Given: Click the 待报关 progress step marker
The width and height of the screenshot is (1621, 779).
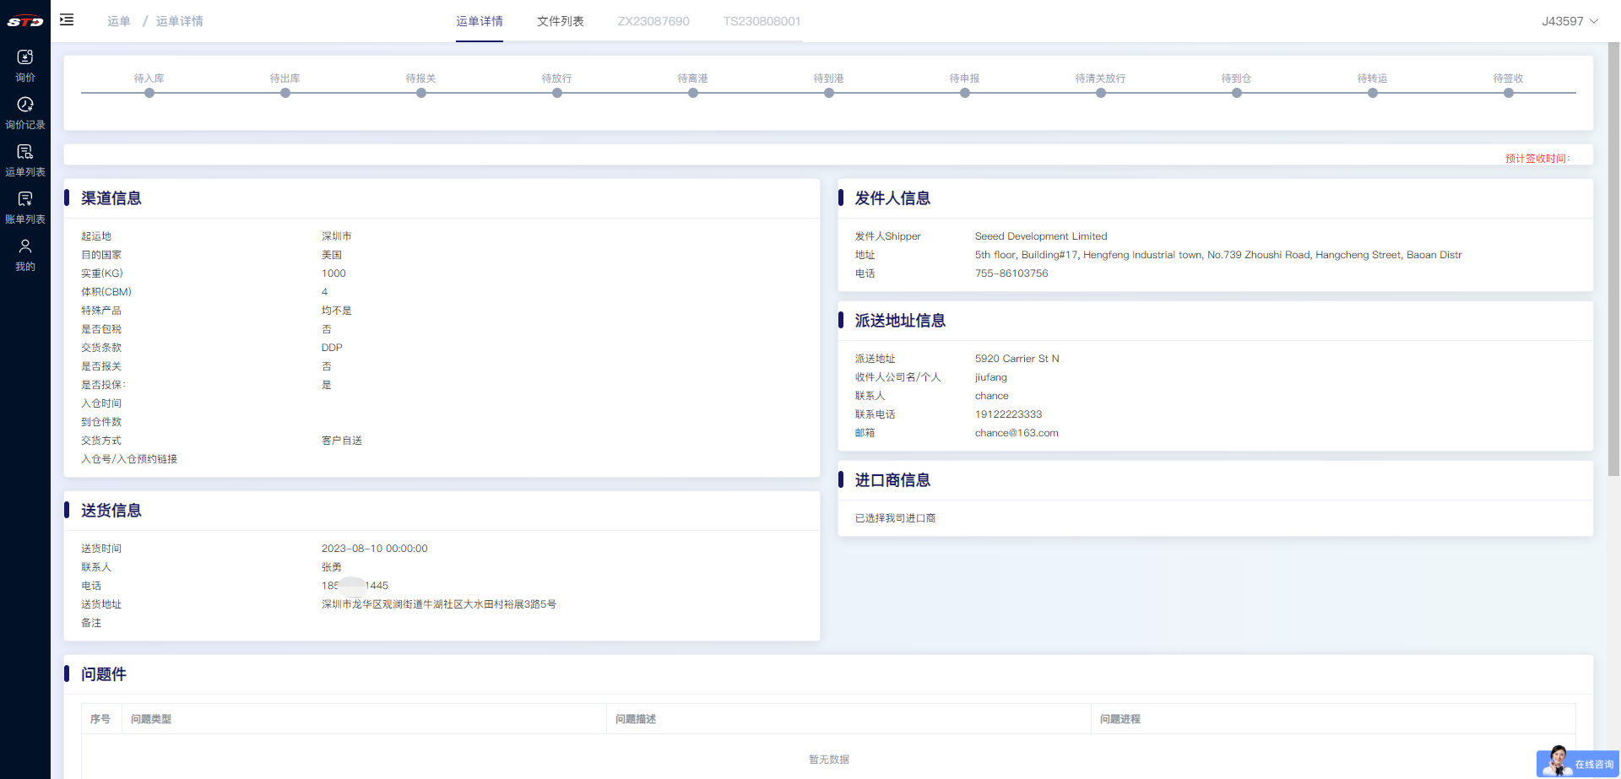Looking at the screenshot, I should click(421, 93).
